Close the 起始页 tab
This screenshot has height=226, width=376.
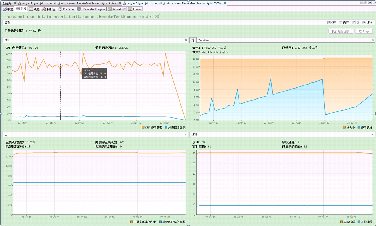tap(15, 3)
